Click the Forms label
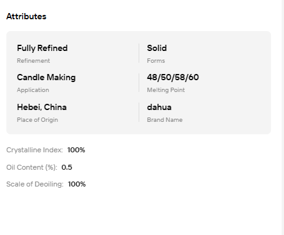Image resolution: width=284 pixels, height=235 pixels. pos(156,61)
